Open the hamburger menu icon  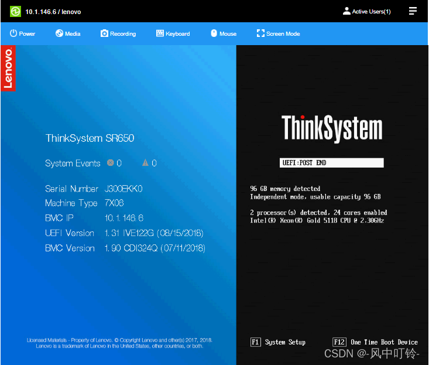coord(413,11)
